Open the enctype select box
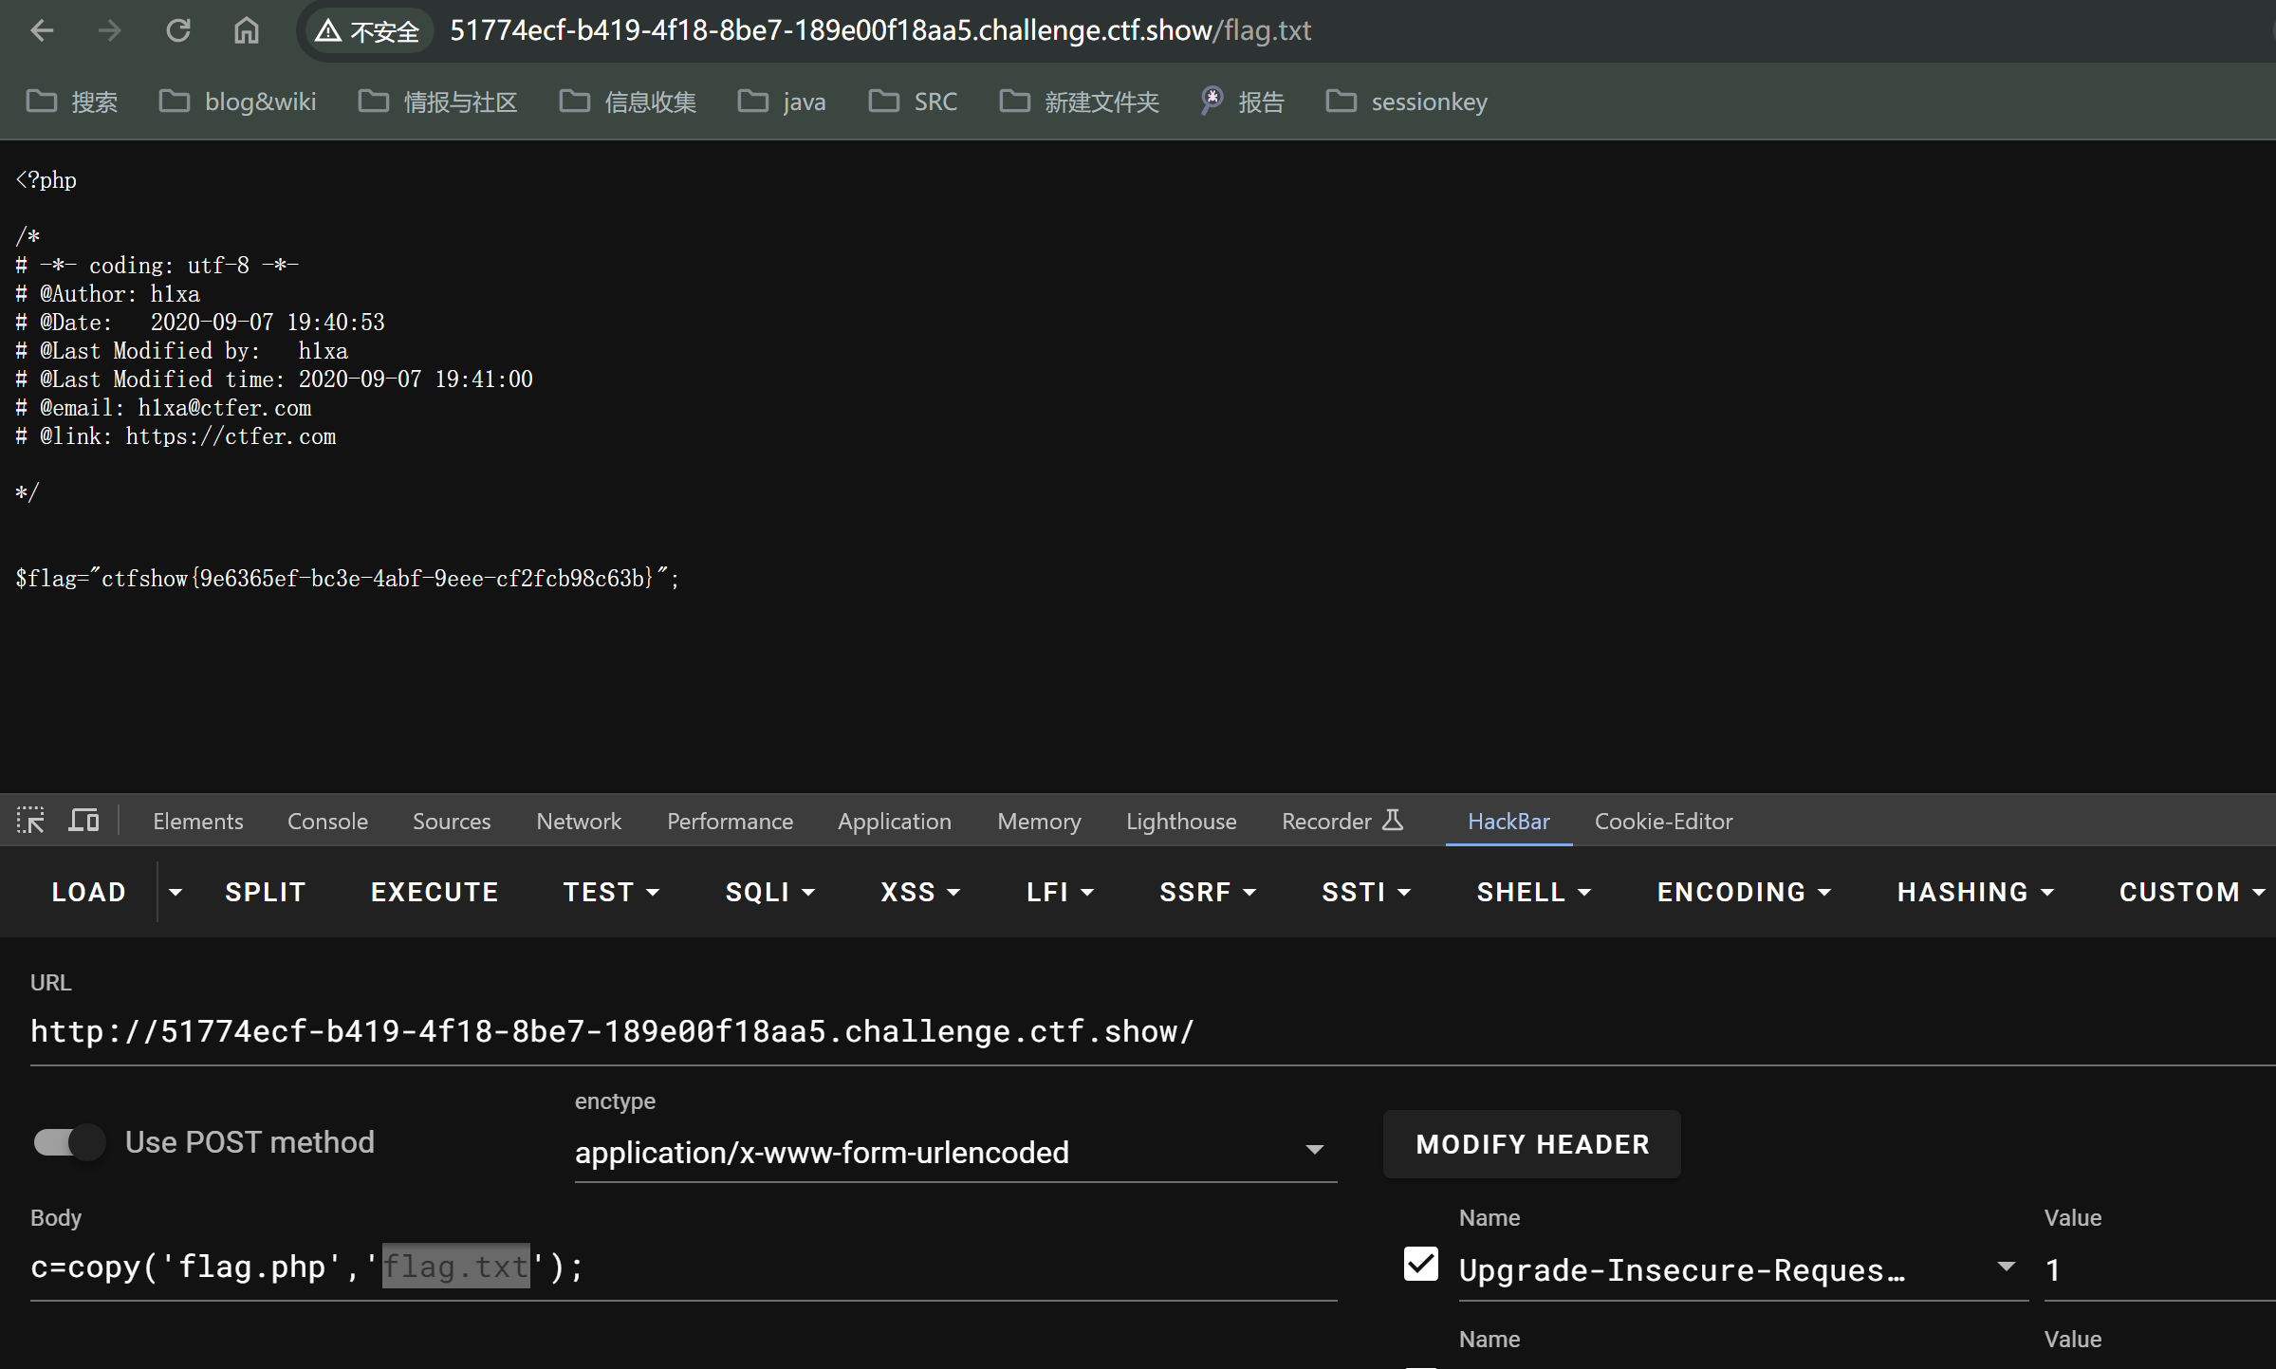The height and width of the screenshot is (1369, 2276). click(955, 1152)
